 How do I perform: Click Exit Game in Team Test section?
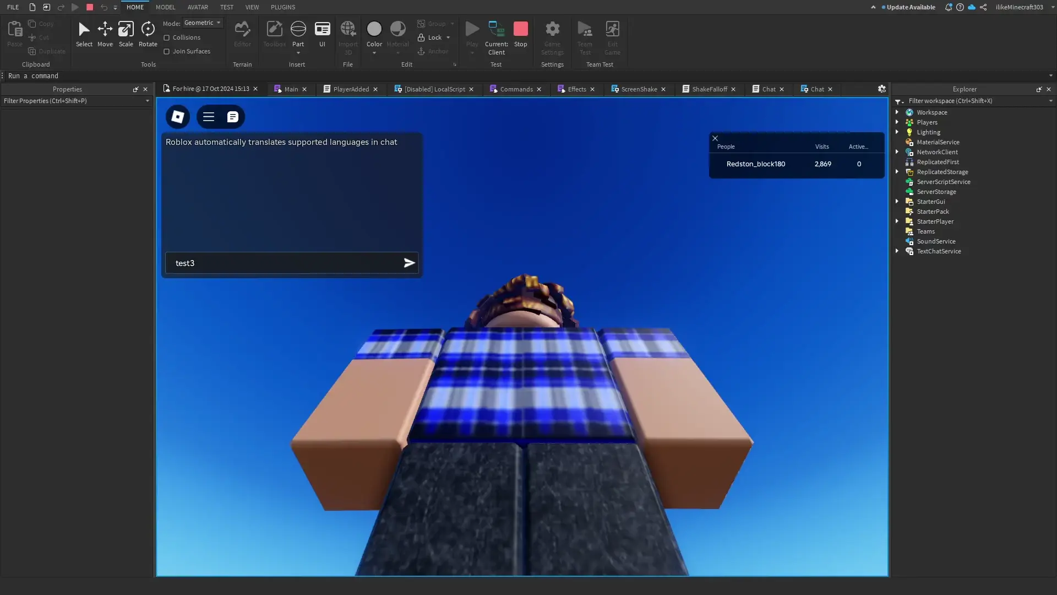613,36
